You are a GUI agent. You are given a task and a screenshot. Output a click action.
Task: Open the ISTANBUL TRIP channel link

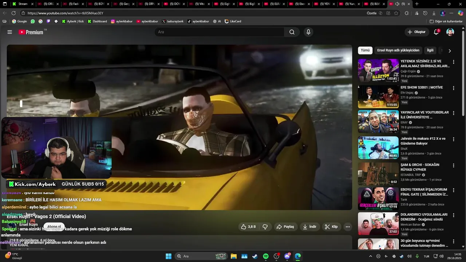411,175
